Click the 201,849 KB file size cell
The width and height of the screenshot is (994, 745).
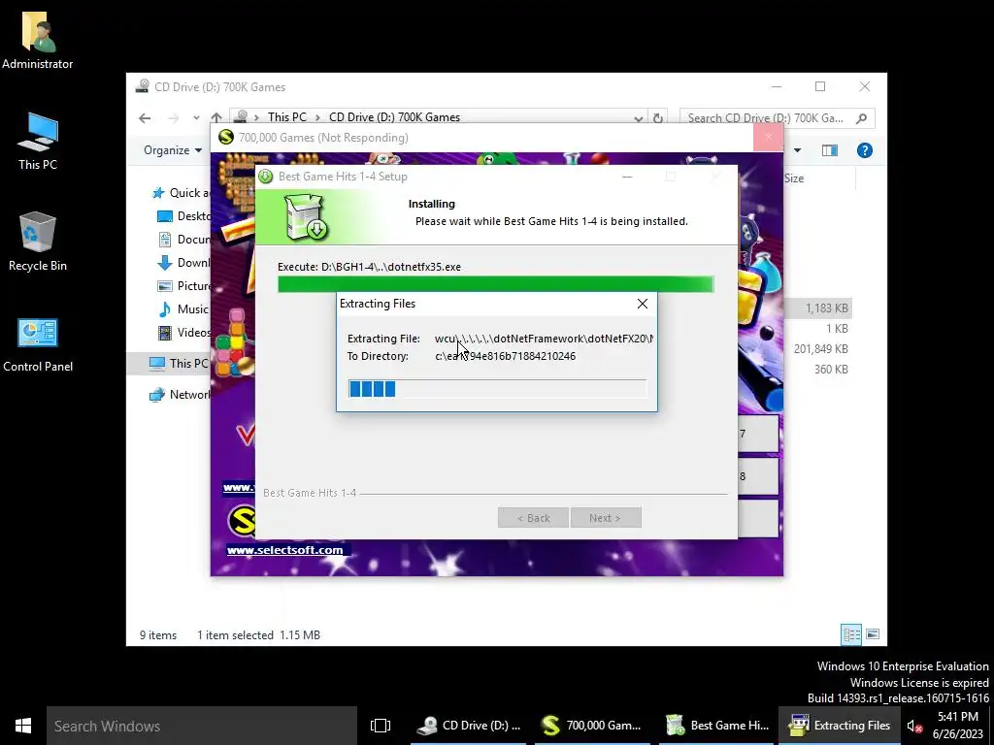point(821,349)
